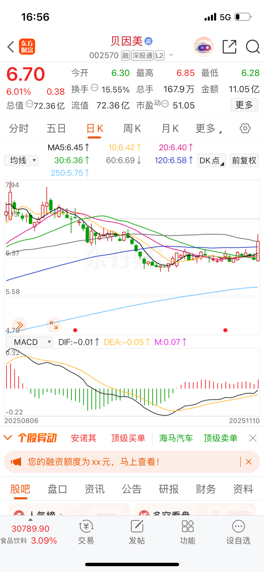Image resolution: width=264 pixels, height=572 pixels.
Task: Tap the fullscreen expand arrows icon on chart
Action: (54, 325)
